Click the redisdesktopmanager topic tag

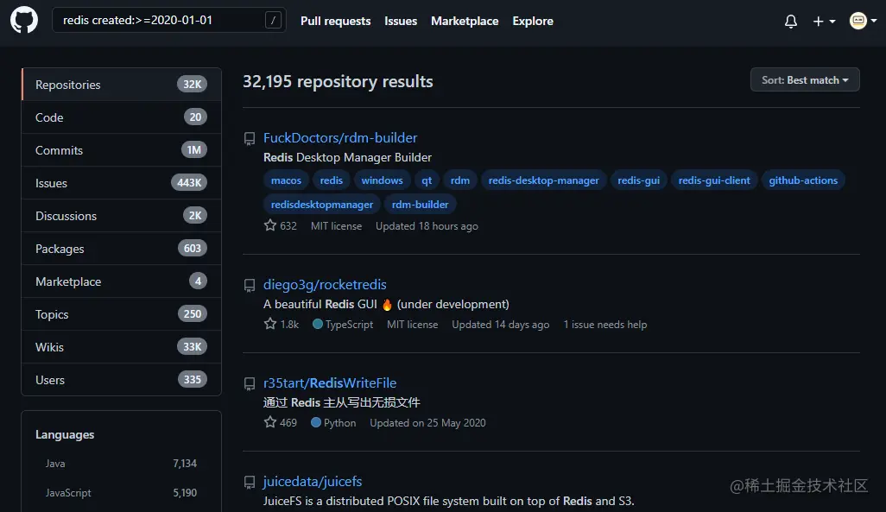[322, 204]
